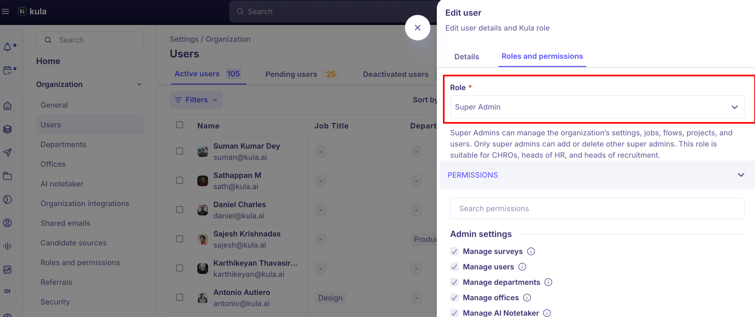Open the hamburger menu icon
The height and width of the screenshot is (317, 755).
pos(5,11)
